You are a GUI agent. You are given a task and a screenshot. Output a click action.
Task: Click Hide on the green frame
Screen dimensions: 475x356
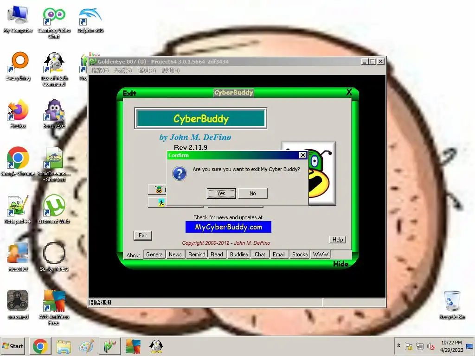[341, 264]
